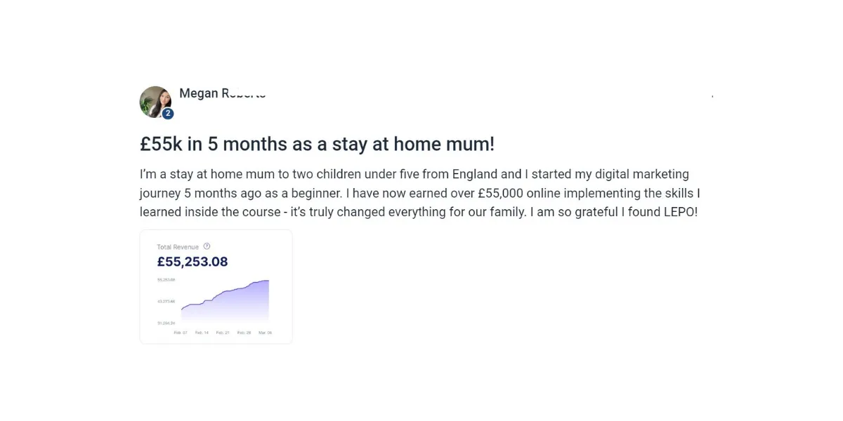Open the '£55k in 5 months' post title
Image resolution: width=843 pixels, height=421 pixels.
click(318, 144)
